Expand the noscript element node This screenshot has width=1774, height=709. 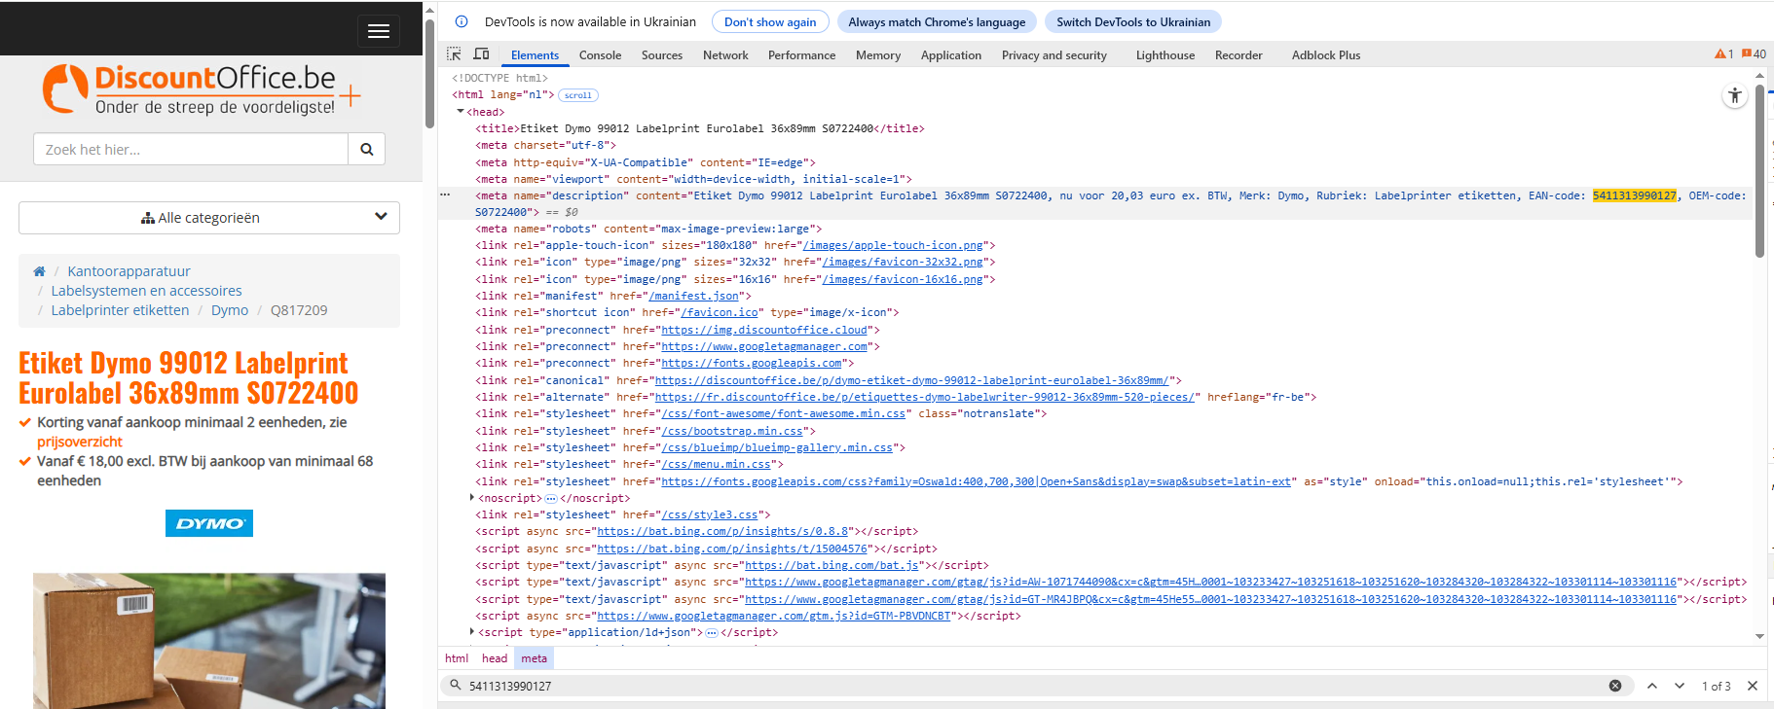[472, 498]
